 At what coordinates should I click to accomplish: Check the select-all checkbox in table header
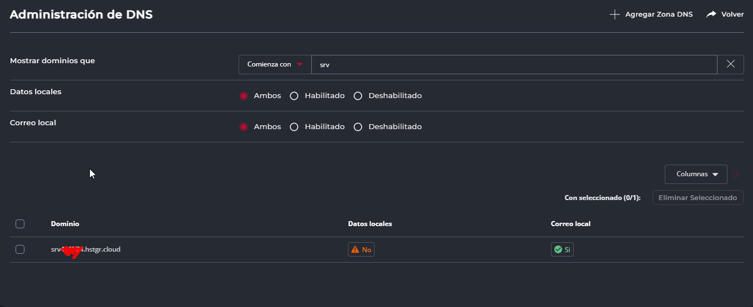click(x=20, y=224)
